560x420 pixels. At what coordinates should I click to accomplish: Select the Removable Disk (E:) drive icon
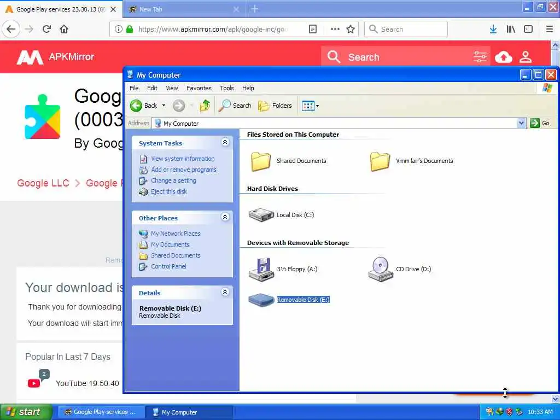(x=261, y=300)
